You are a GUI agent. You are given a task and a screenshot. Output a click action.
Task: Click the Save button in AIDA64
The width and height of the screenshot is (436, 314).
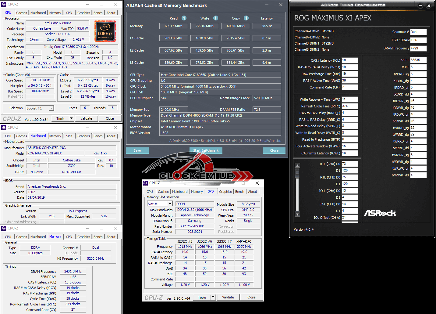137,150
